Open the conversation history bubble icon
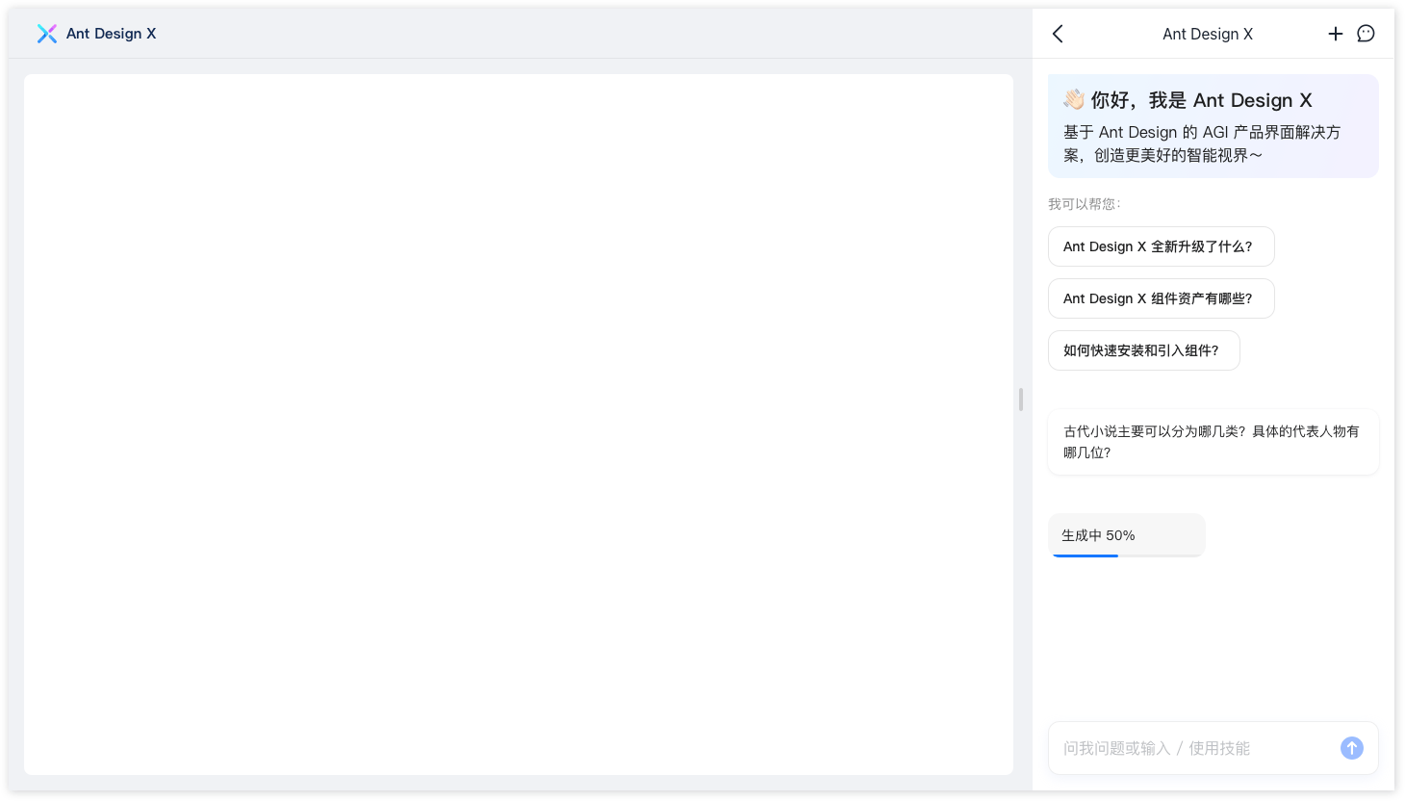The height and width of the screenshot is (801, 1405). click(x=1366, y=34)
